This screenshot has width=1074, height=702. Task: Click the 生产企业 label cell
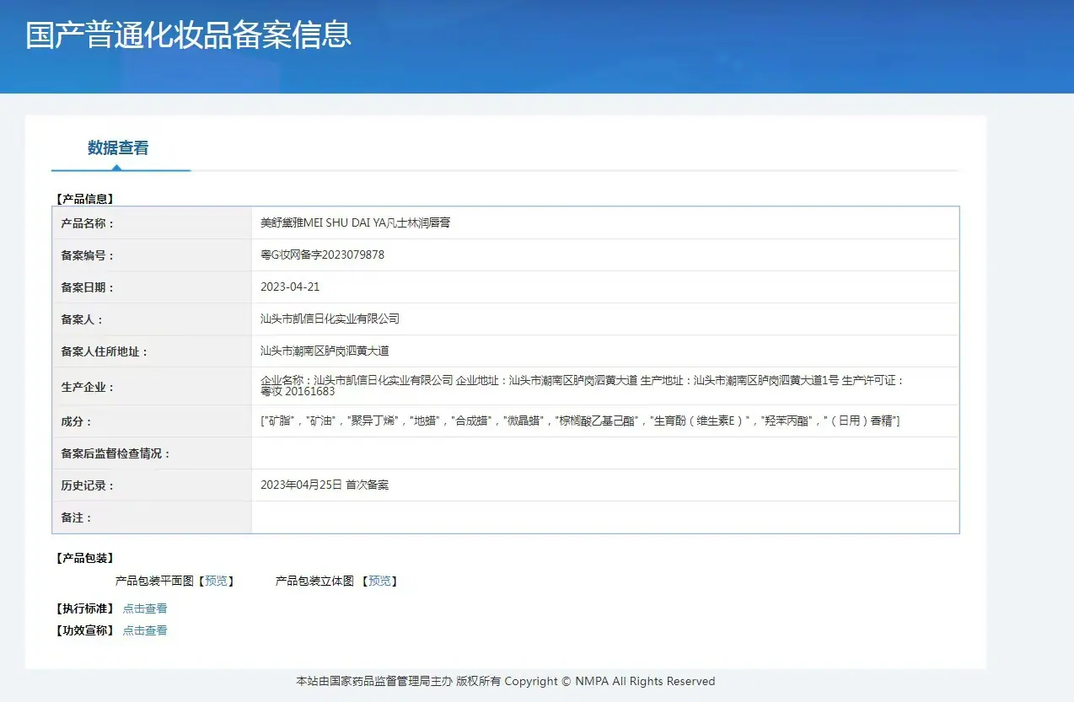[153, 387]
